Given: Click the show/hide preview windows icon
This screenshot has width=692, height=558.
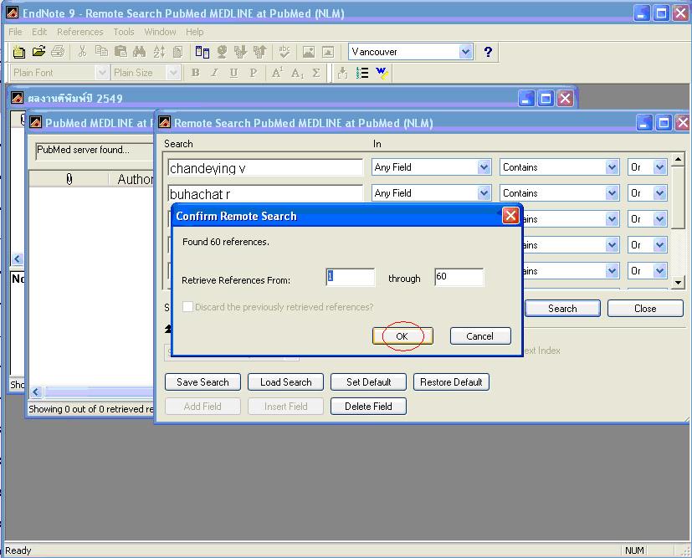Looking at the screenshot, I should pos(202,52).
